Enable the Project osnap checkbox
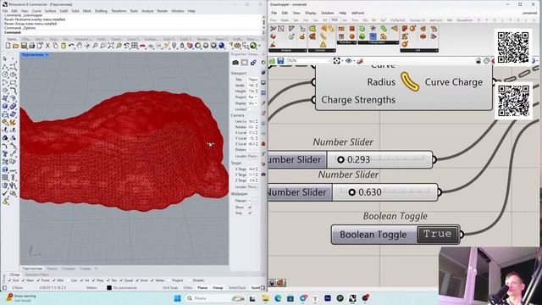The width and height of the screenshot is (542, 305). point(169,280)
